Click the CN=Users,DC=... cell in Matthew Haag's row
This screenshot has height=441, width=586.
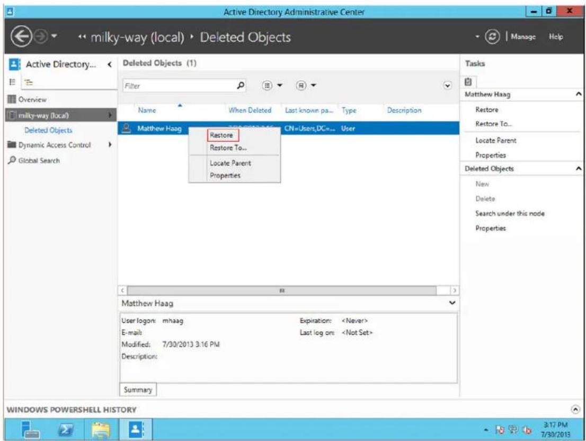[x=309, y=128]
